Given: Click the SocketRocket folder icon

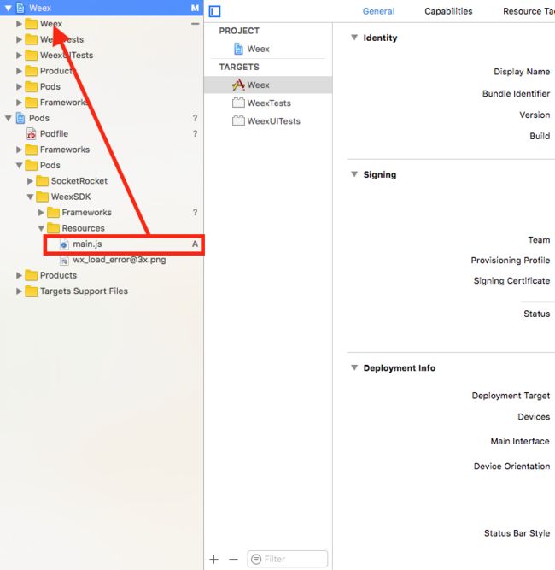Looking at the screenshot, I should pyautogui.click(x=42, y=181).
